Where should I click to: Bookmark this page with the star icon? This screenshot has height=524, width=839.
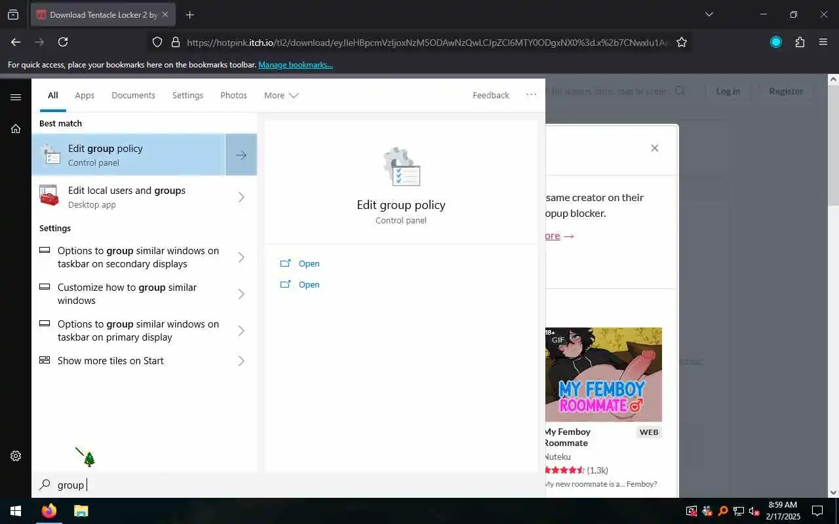coord(682,42)
